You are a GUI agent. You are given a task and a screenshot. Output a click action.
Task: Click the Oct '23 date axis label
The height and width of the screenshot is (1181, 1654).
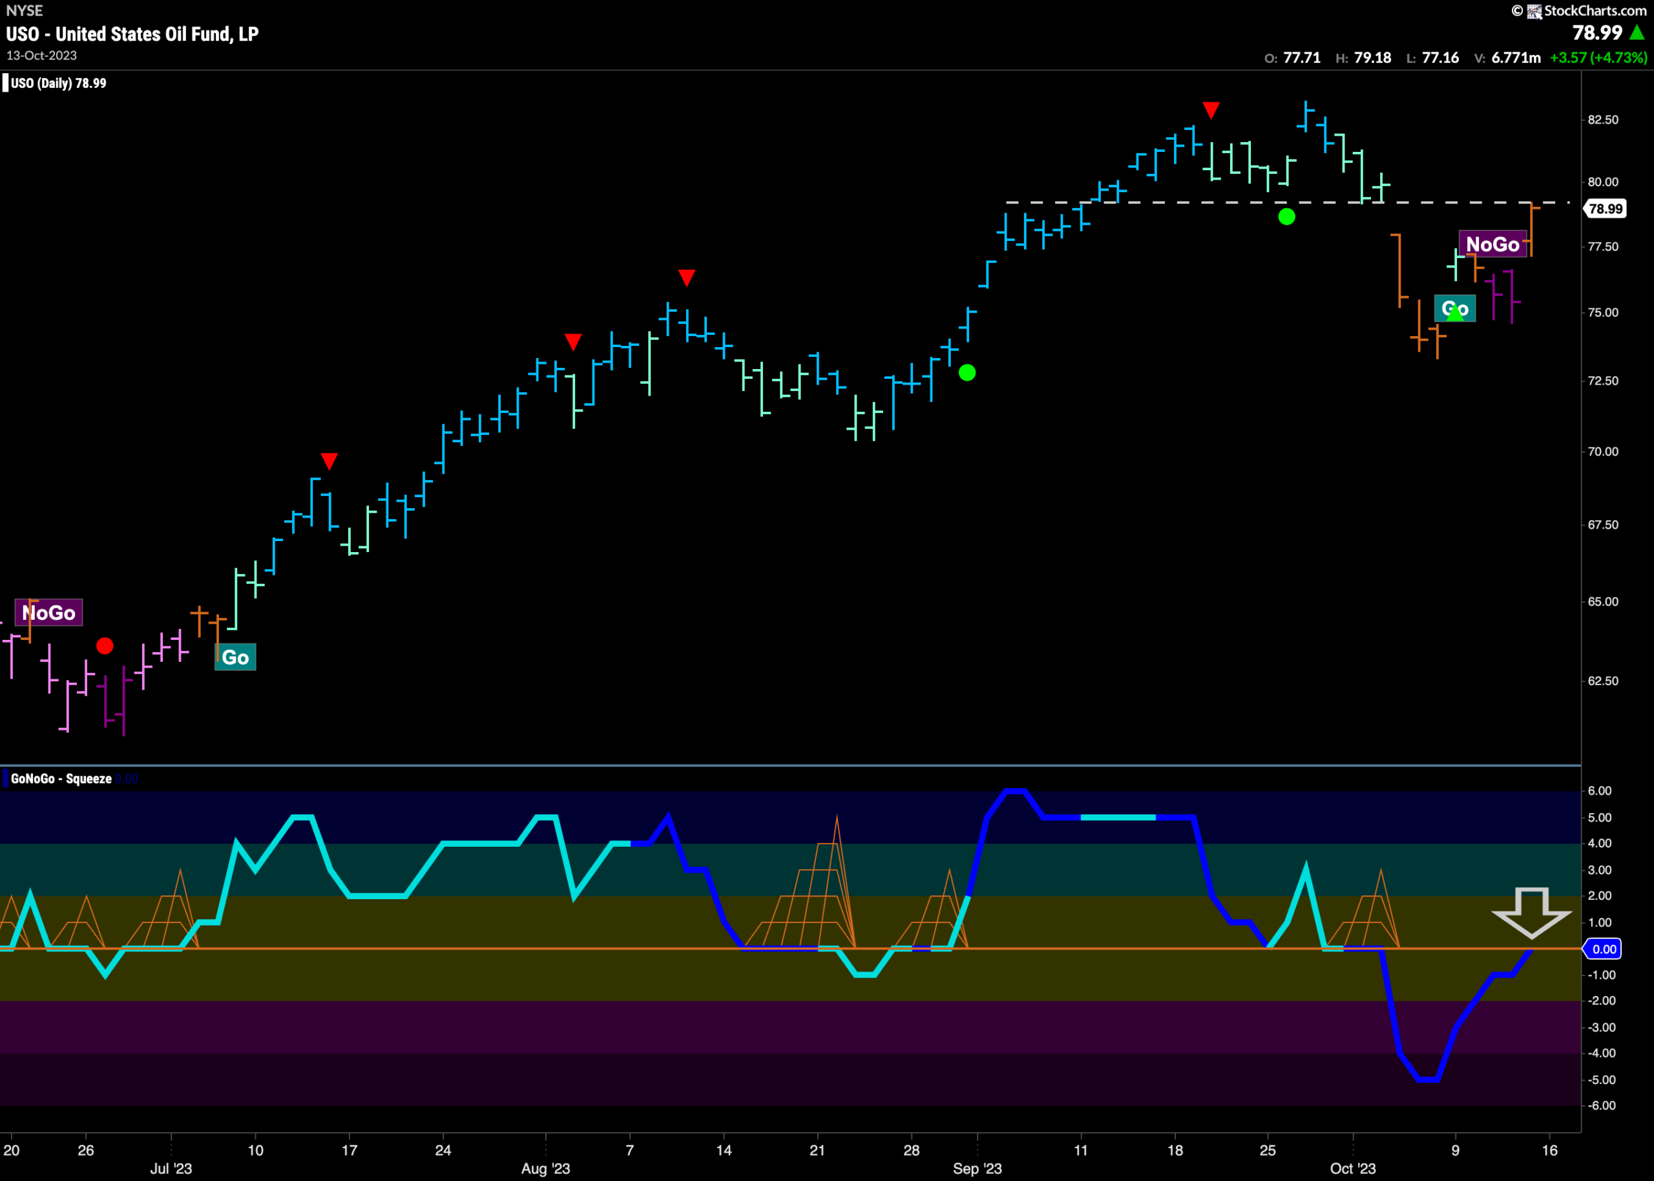click(1352, 1169)
